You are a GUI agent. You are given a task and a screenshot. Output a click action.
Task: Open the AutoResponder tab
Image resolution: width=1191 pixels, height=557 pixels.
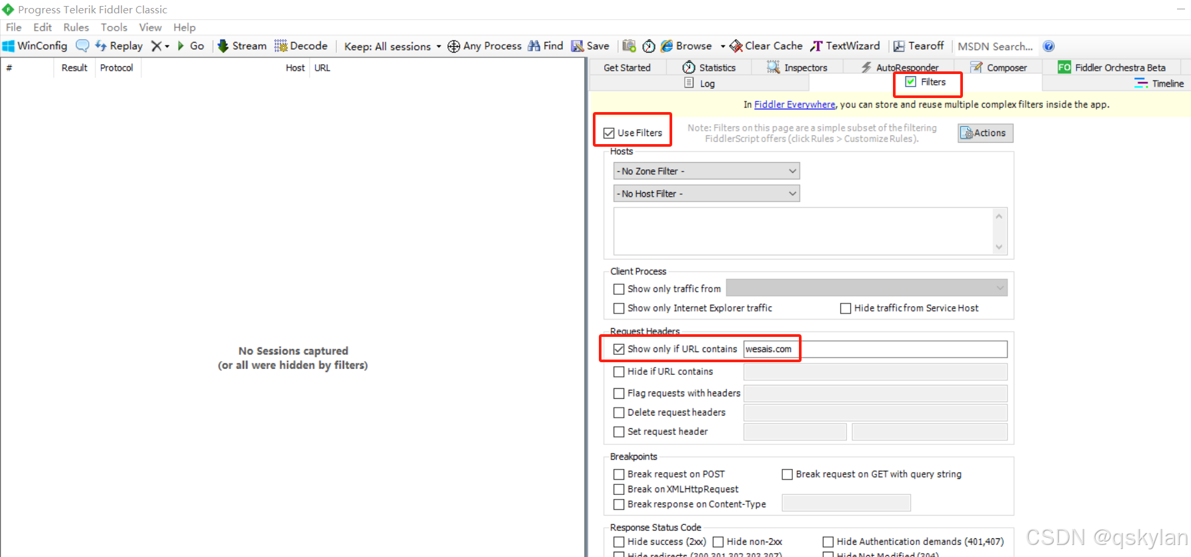click(900, 67)
